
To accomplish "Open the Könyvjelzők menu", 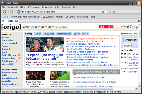I will point(47,7).
